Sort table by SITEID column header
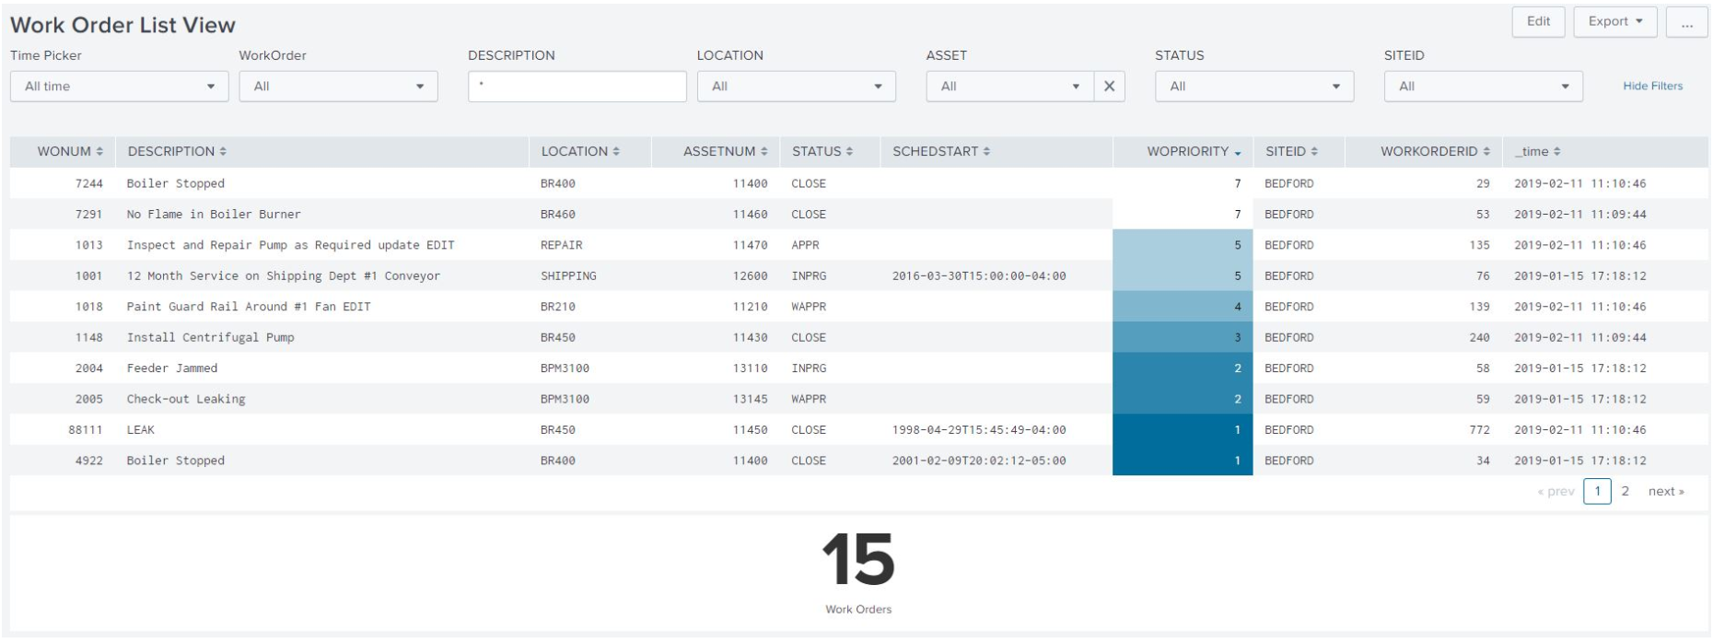This screenshot has width=1713, height=643. coord(1291,151)
